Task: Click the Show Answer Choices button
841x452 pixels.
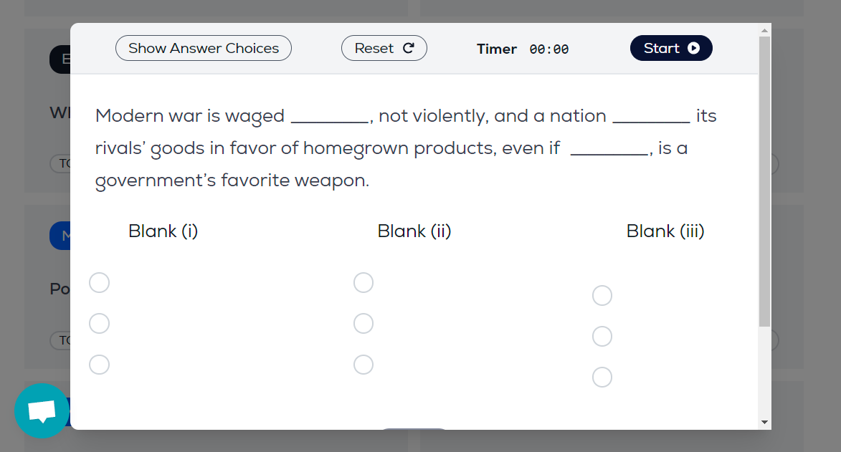Action: 203,48
